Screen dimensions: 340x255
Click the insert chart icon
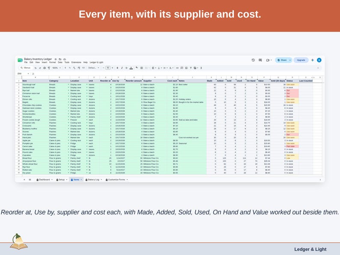click(186, 68)
